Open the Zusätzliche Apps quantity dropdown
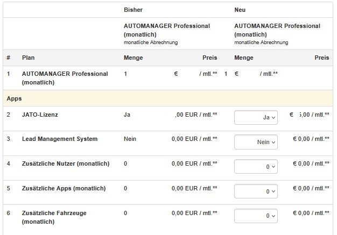Screen dimensions: 337x235 (256, 191)
